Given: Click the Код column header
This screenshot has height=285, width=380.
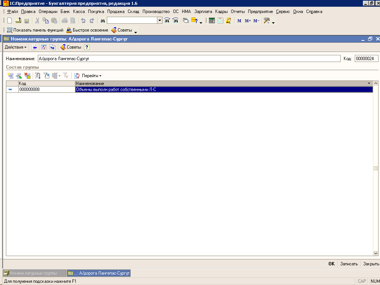Looking at the screenshot, I should (47, 83).
